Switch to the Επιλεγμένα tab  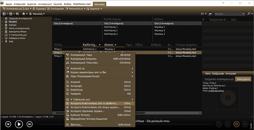coord(243,79)
